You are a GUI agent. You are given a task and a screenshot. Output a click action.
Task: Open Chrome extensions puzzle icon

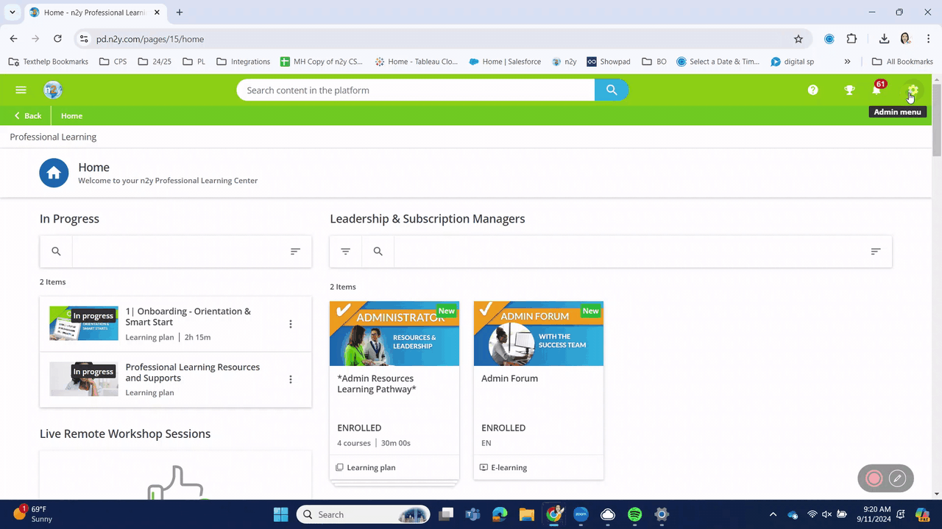(852, 39)
